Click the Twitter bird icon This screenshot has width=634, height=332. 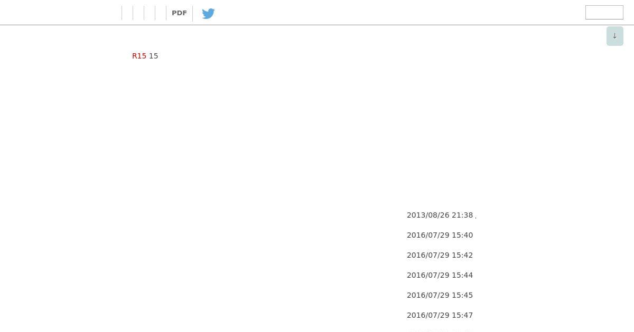point(208,13)
